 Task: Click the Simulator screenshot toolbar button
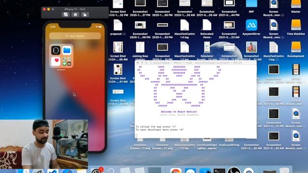[x=65, y=14]
